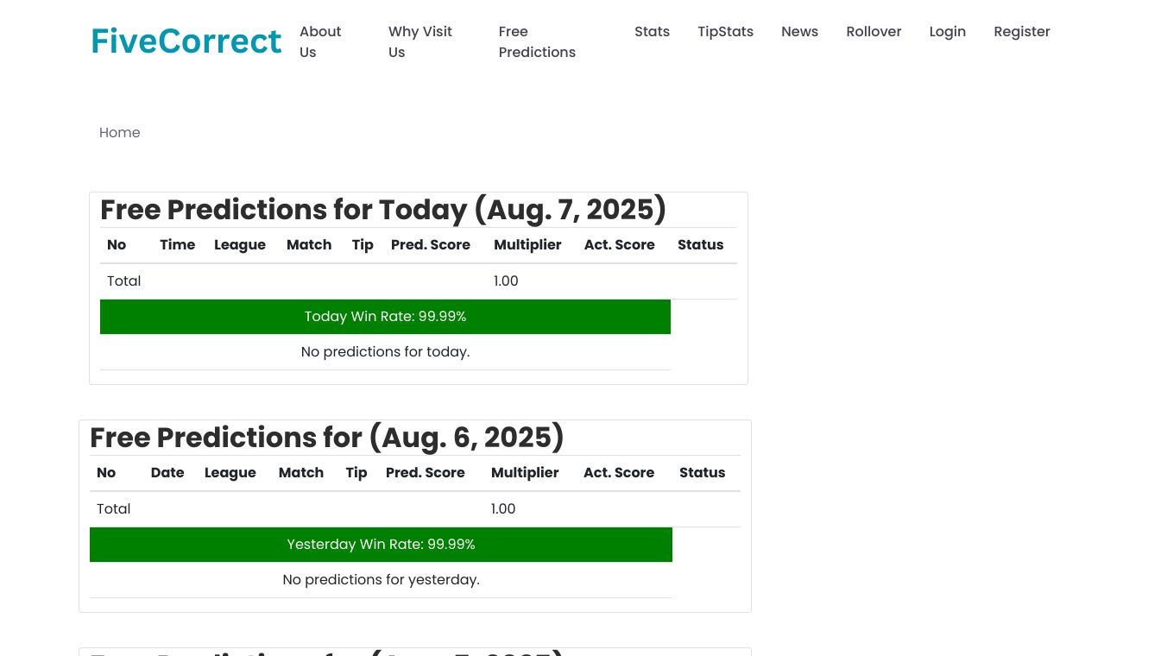
Task: Click the Yesterday Win Rate green bar
Action: click(381, 545)
